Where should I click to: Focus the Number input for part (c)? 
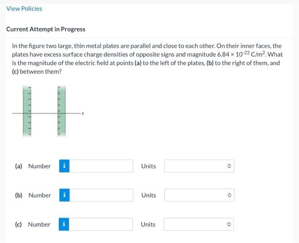pyautogui.click(x=101, y=224)
